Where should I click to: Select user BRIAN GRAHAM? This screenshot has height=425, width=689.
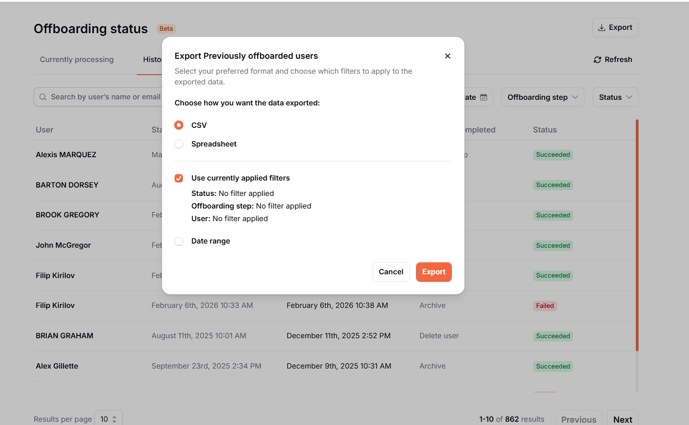pos(64,336)
